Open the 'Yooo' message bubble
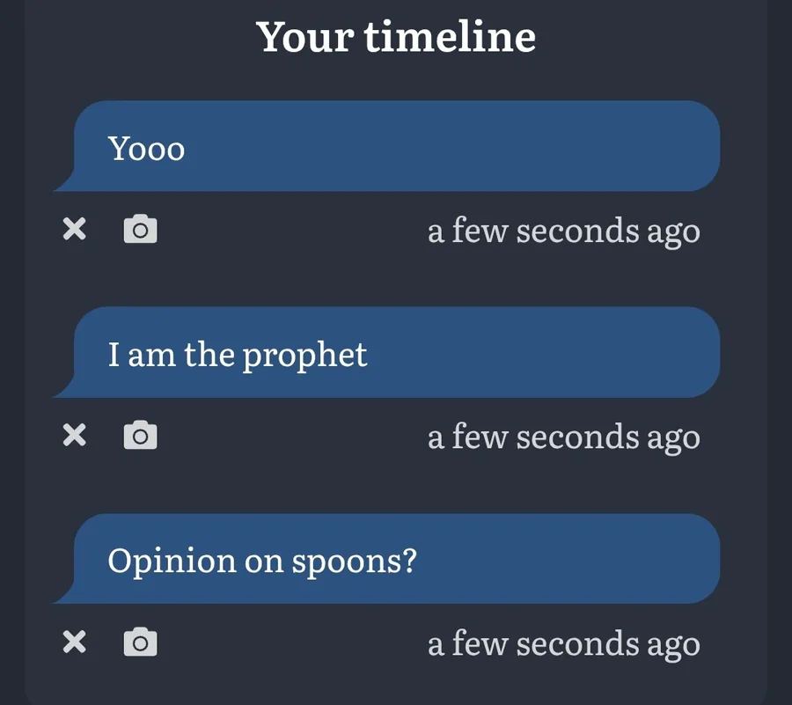 (x=387, y=146)
